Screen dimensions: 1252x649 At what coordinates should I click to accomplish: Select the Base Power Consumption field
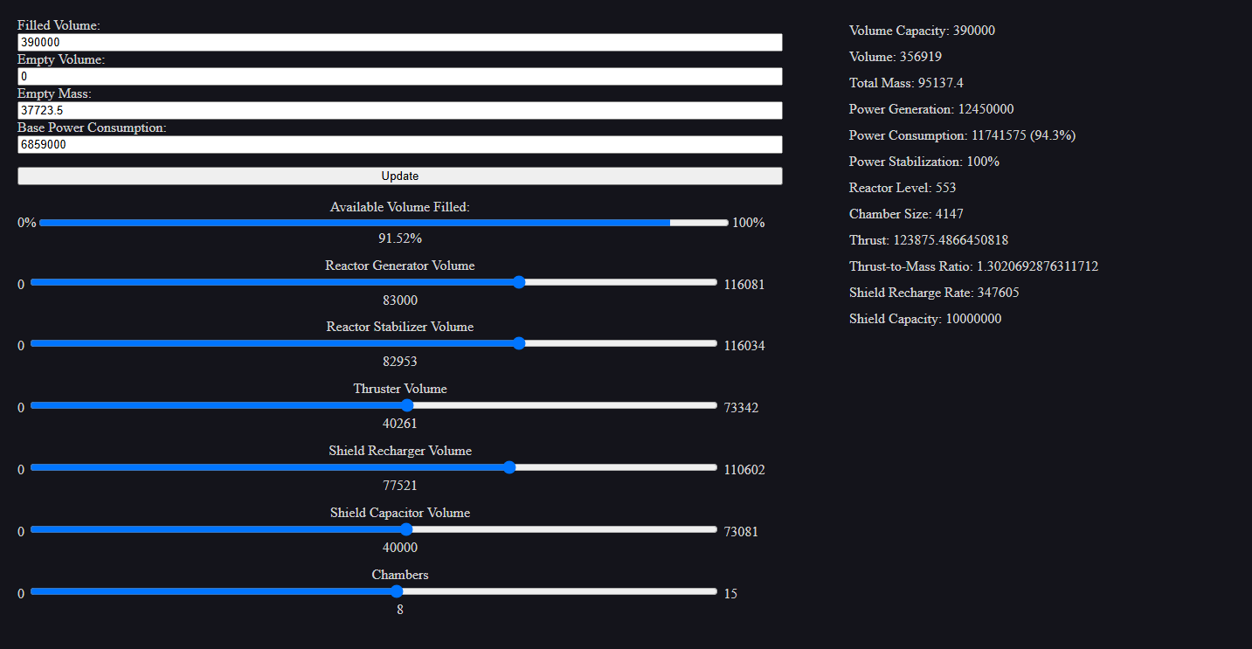point(399,144)
